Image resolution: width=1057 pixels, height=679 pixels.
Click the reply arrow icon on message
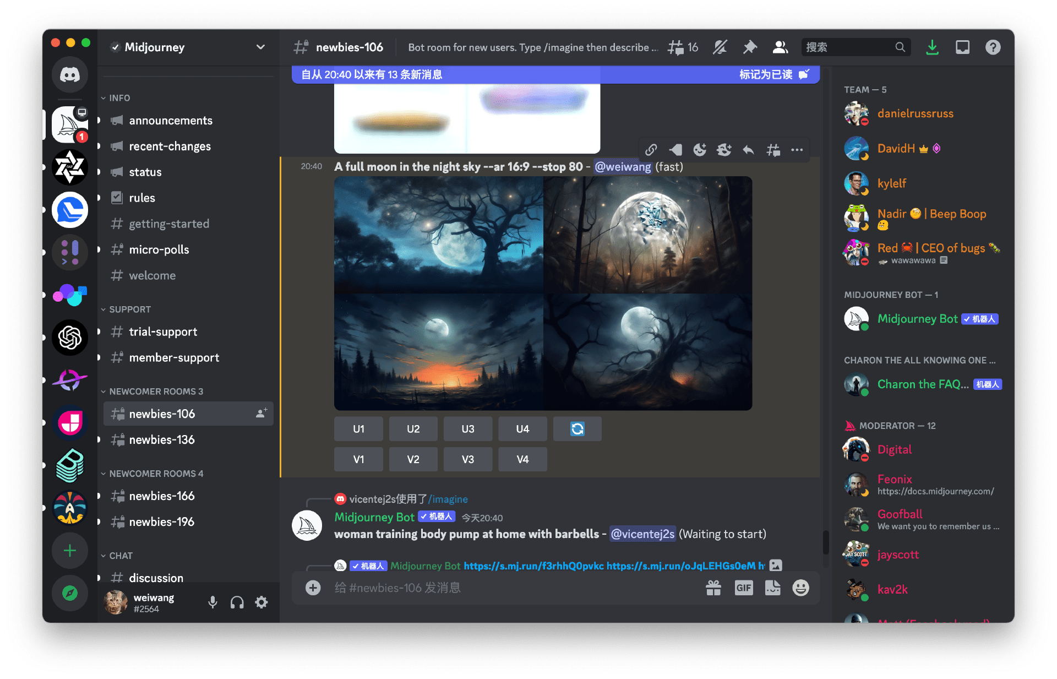pos(748,150)
